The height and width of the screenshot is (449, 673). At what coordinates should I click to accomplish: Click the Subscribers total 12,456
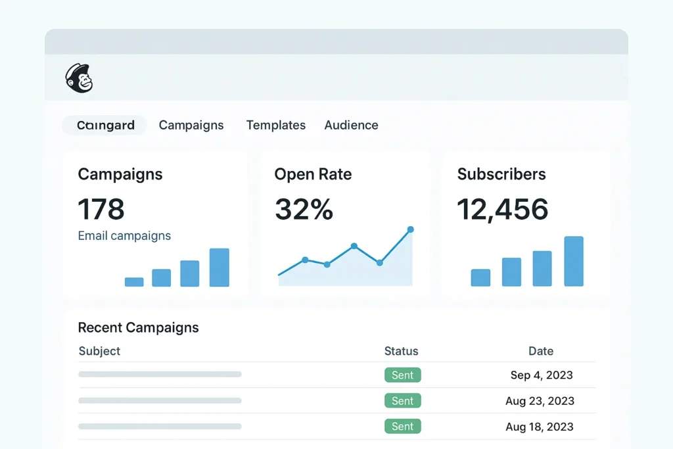(502, 209)
